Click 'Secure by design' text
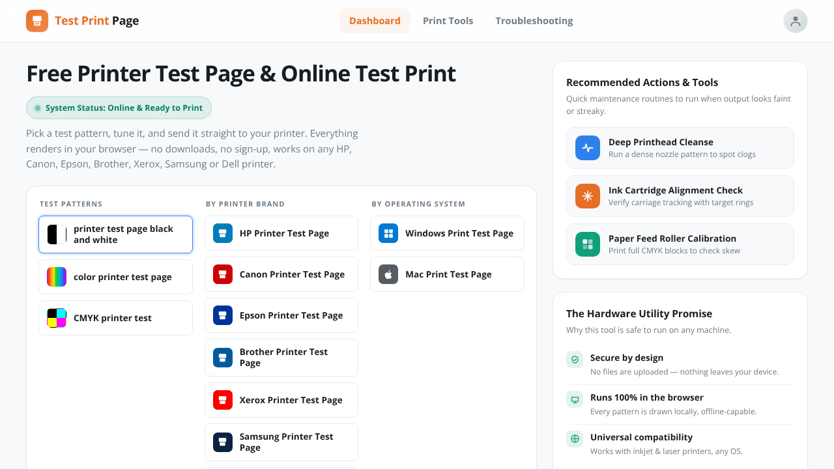 627,358
